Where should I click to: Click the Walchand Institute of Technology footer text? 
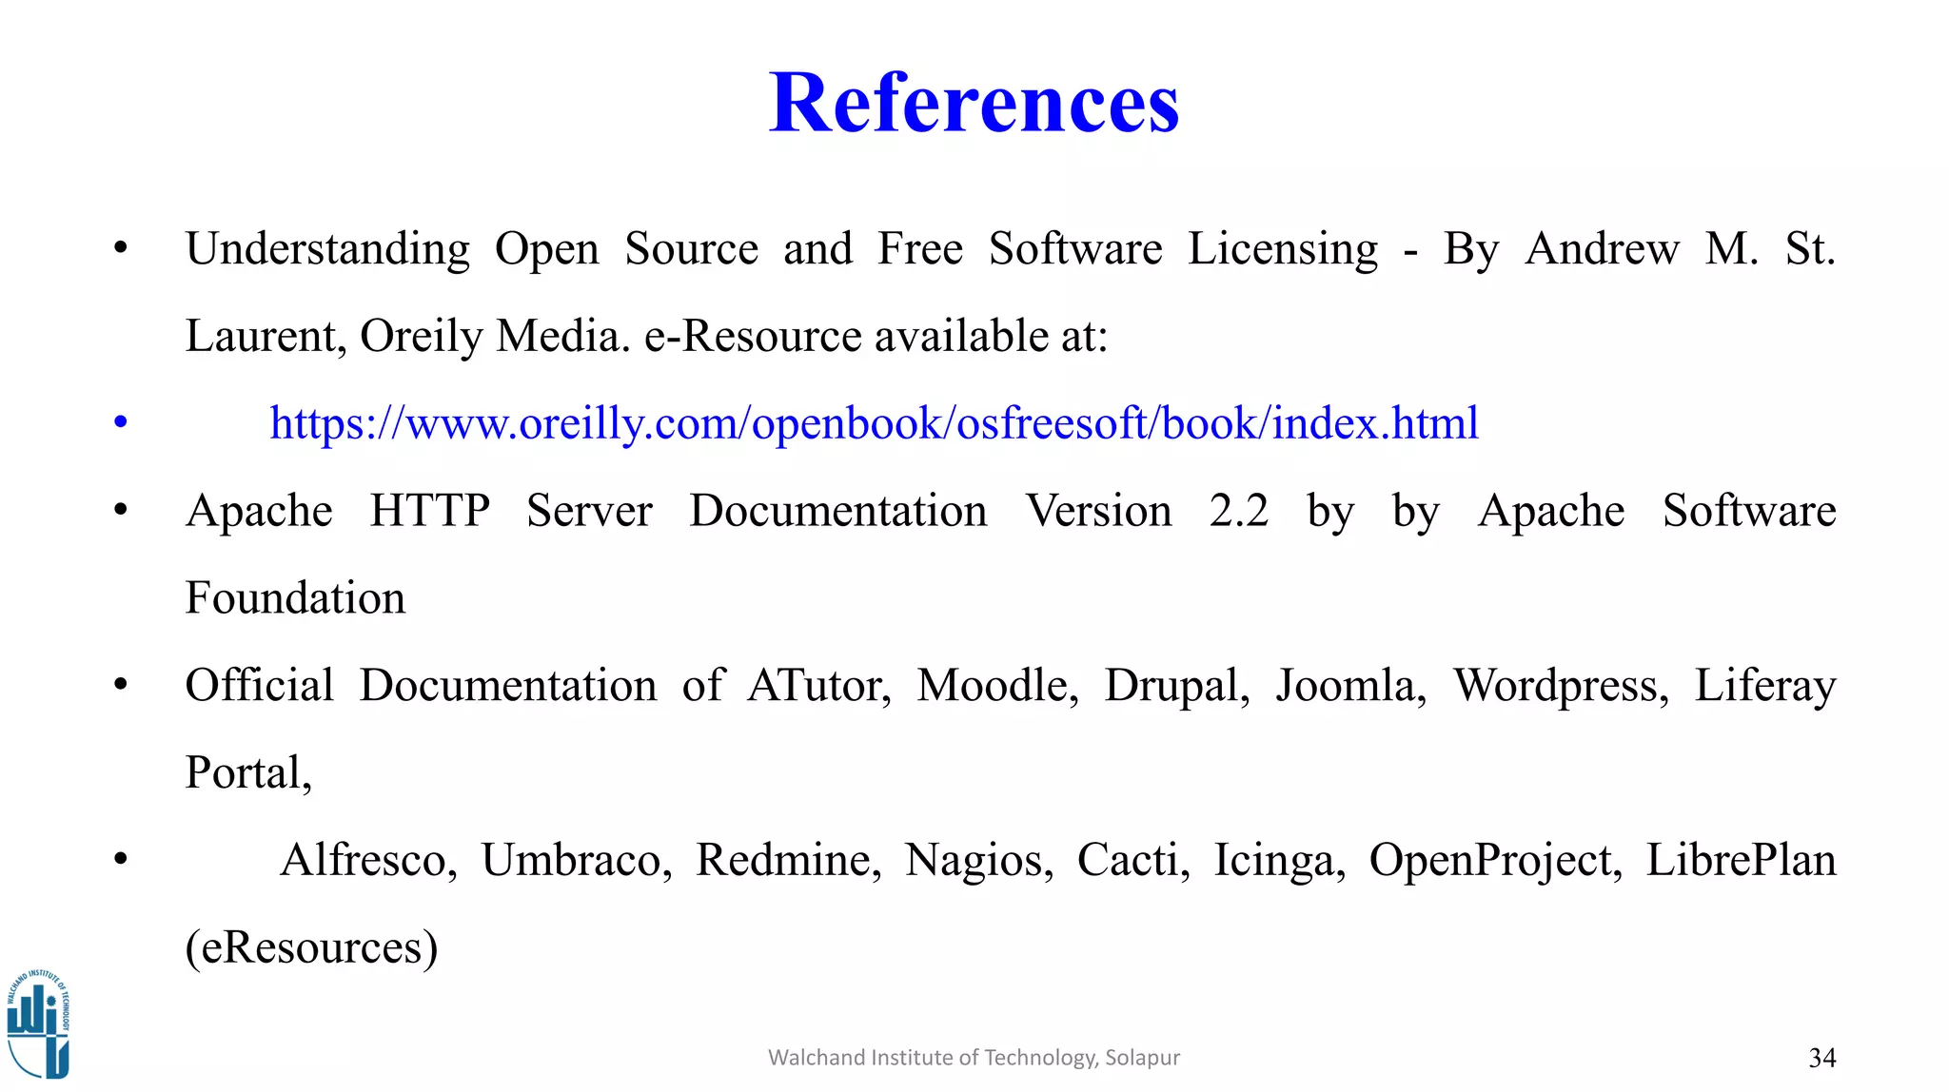click(974, 1058)
